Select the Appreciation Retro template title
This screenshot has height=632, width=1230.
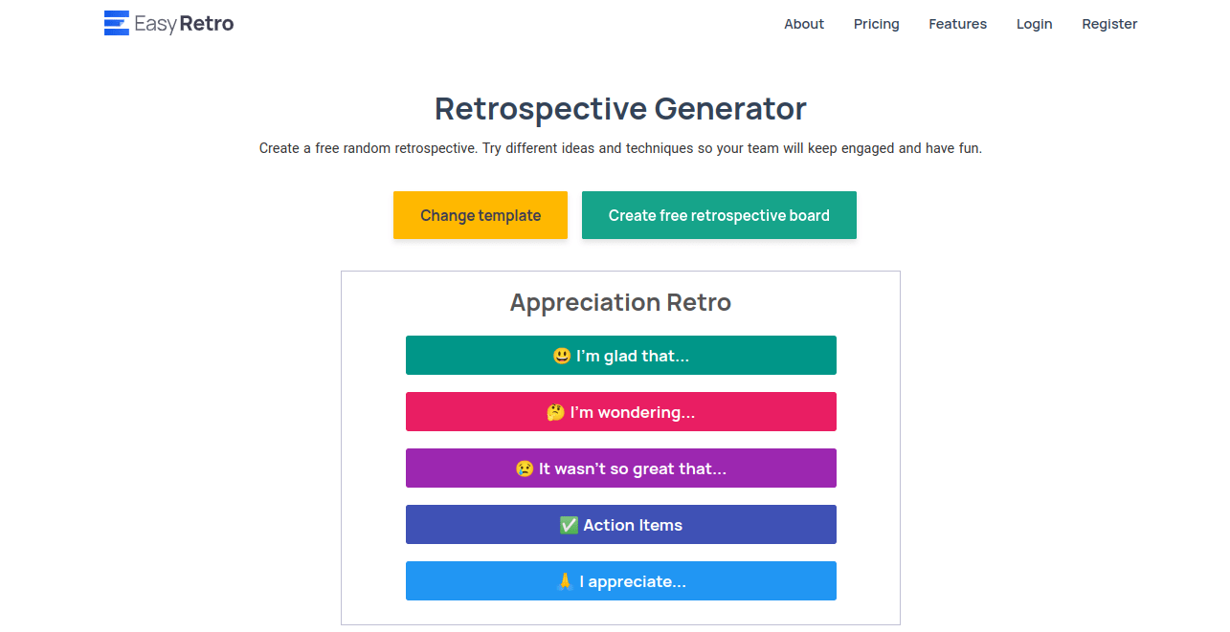[x=620, y=302]
